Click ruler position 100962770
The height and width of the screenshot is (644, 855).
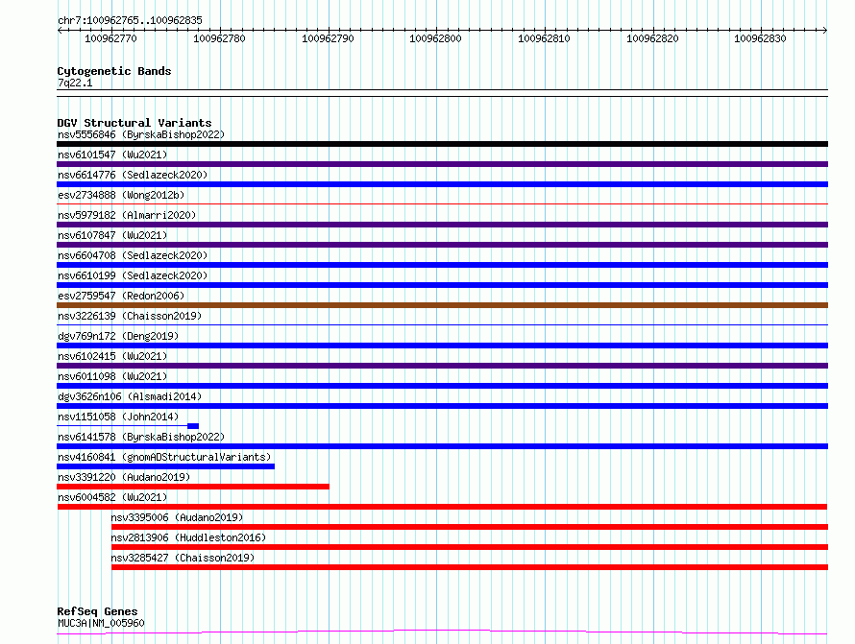point(110,38)
